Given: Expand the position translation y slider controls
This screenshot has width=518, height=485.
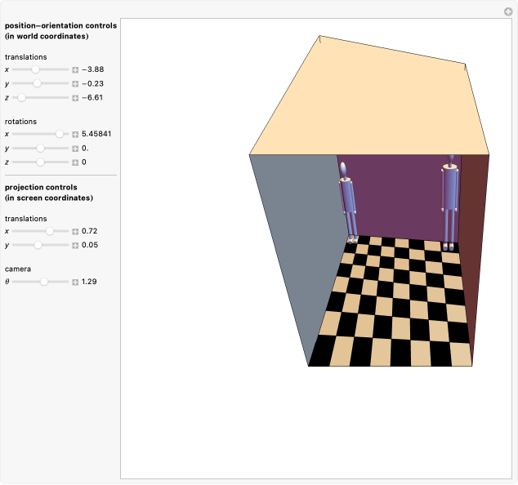Looking at the screenshot, I should pos(75,84).
